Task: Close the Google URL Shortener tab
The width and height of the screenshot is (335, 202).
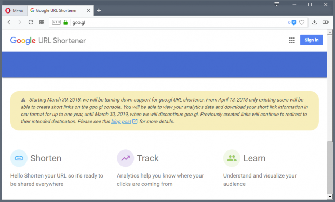Action: pyautogui.click(x=88, y=10)
